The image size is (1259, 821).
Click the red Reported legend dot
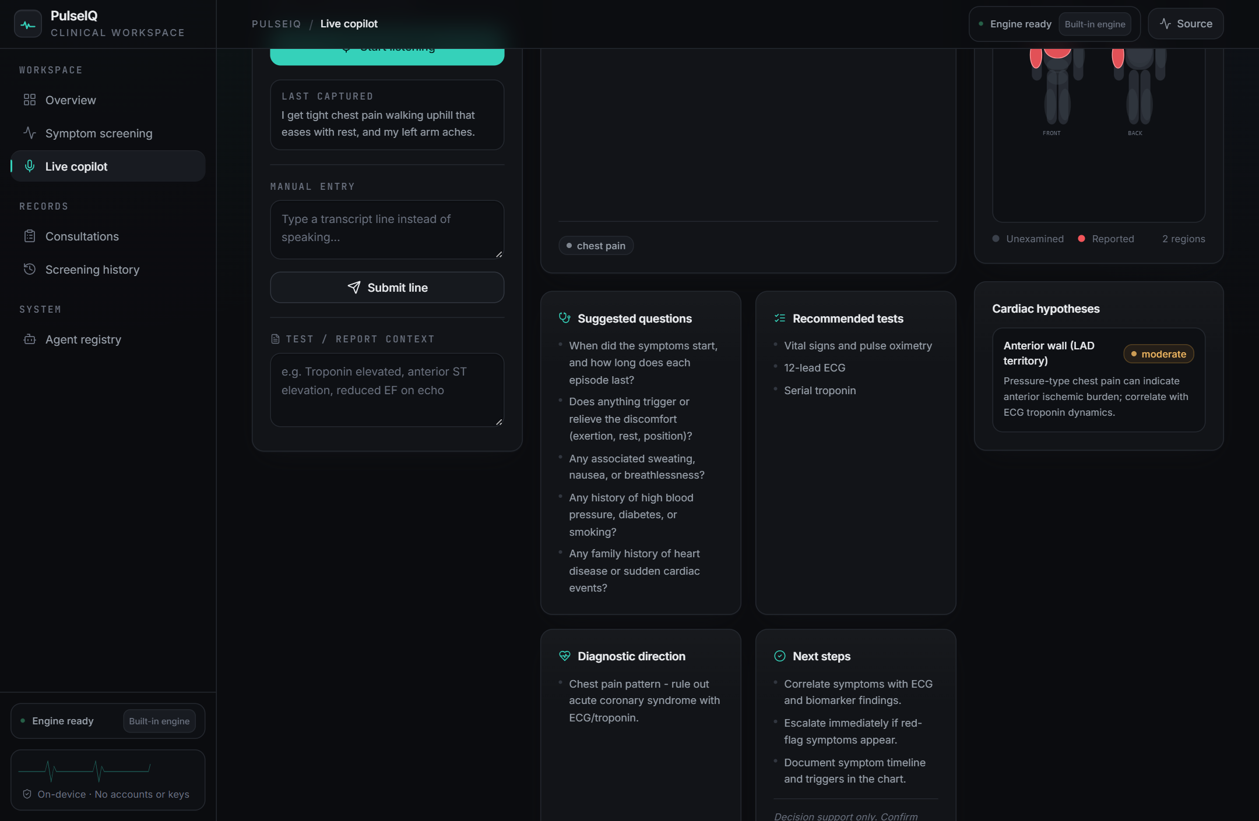(1081, 238)
